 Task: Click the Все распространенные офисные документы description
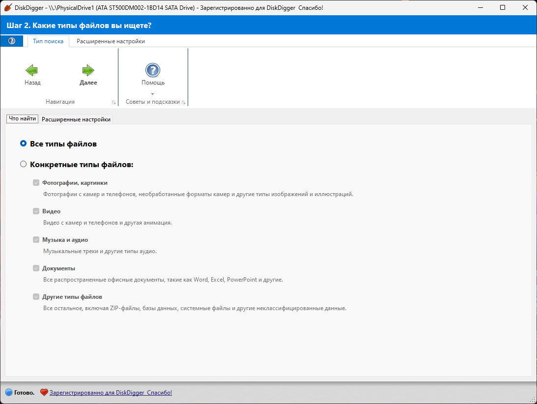(x=163, y=280)
